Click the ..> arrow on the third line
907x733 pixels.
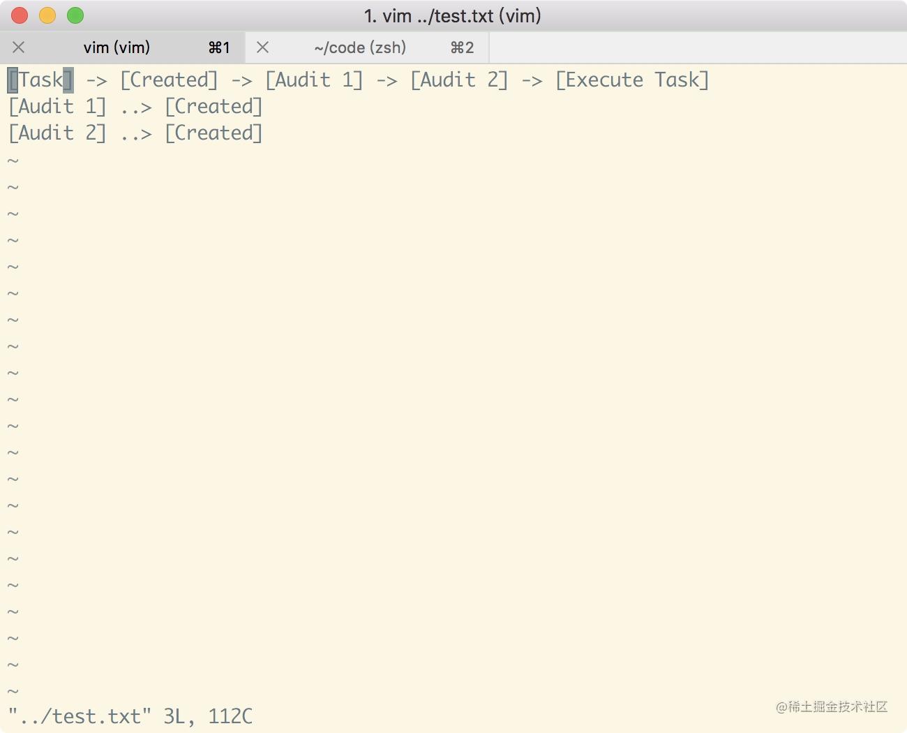coord(136,135)
